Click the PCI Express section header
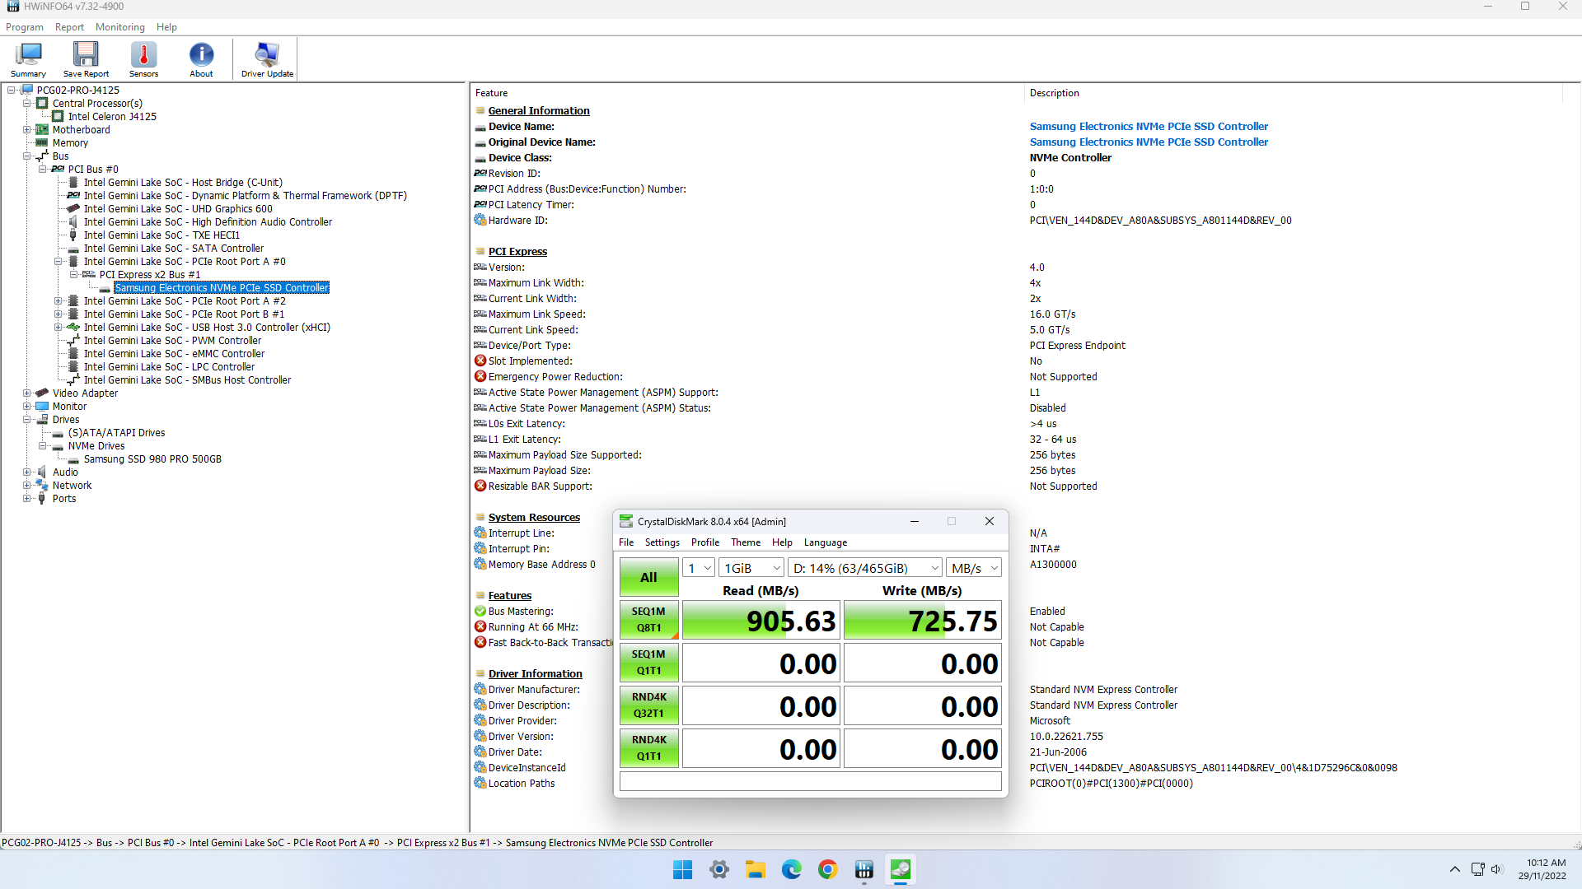1582x889 pixels. tap(517, 252)
